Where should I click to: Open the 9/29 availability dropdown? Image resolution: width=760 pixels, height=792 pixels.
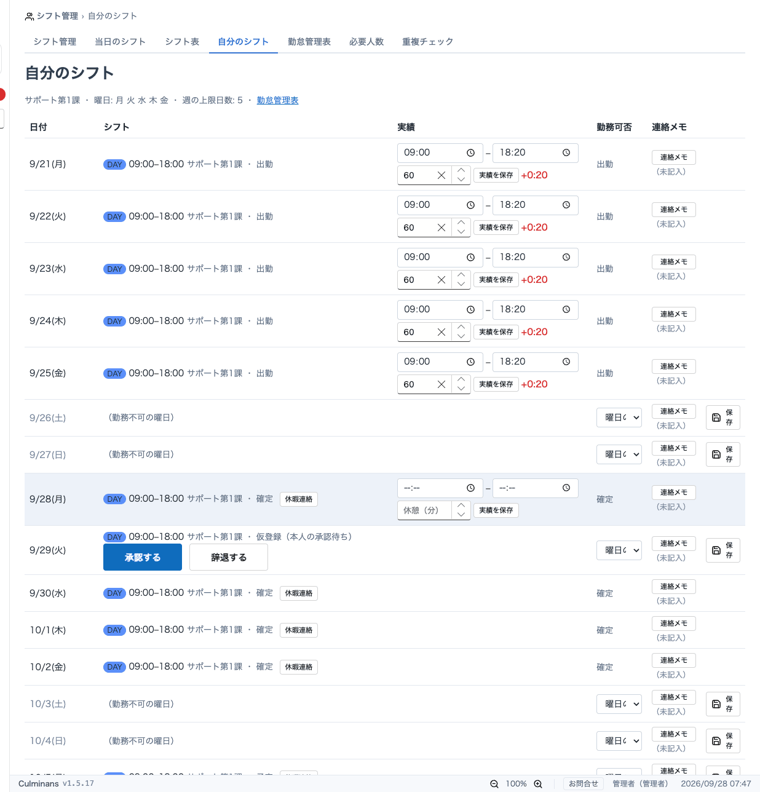[x=619, y=550]
